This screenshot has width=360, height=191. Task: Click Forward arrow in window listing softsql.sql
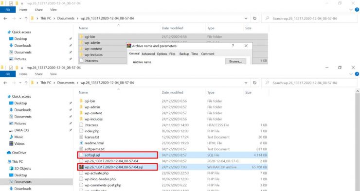14,83
